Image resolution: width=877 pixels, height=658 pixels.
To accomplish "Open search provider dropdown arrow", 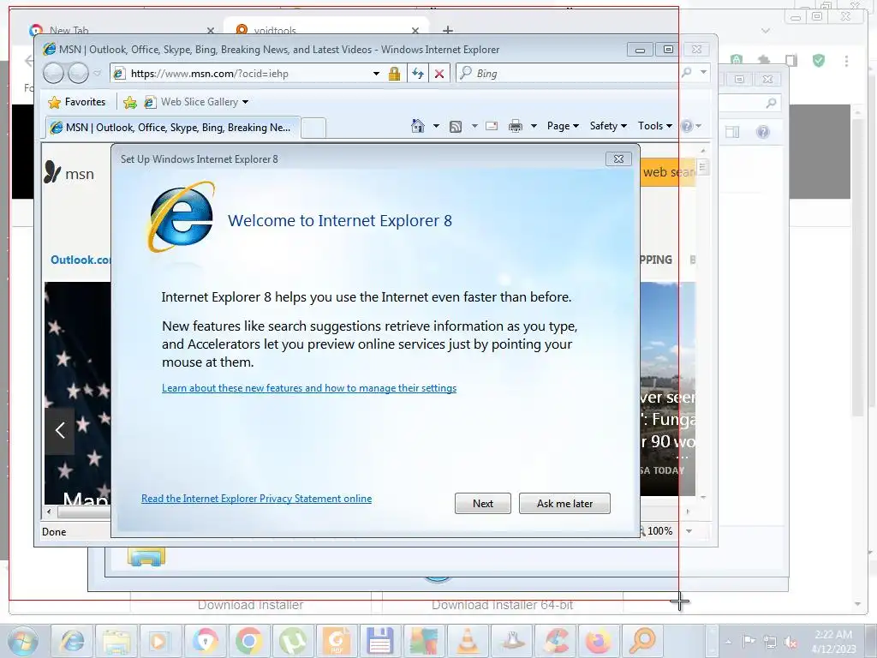I will (704, 72).
